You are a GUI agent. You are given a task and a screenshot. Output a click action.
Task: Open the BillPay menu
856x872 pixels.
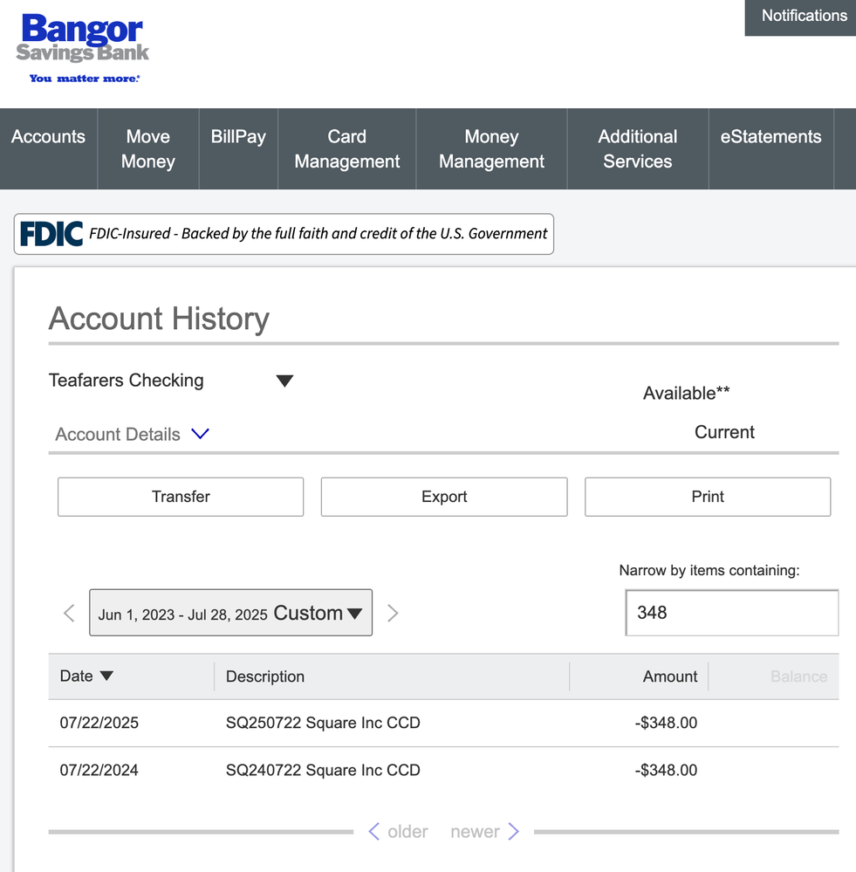[238, 137]
